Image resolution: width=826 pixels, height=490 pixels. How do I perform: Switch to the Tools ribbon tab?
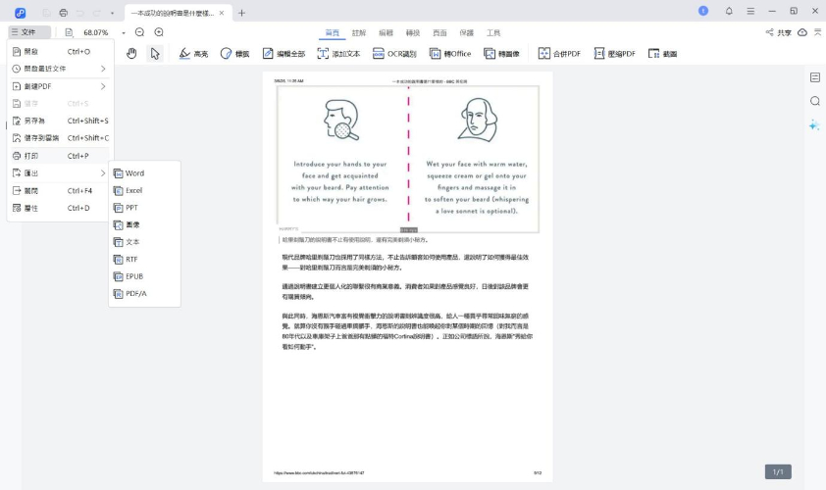click(x=493, y=32)
